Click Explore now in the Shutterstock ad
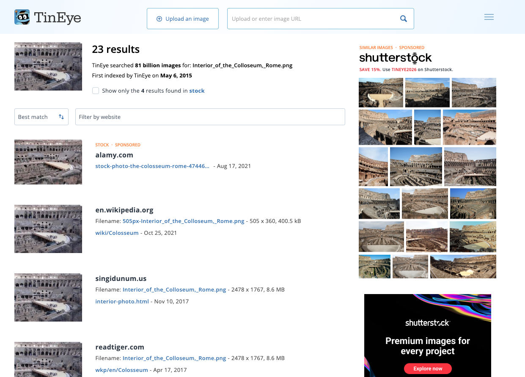The width and height of the screenshot is (525, 377). (x=427, y=369)
